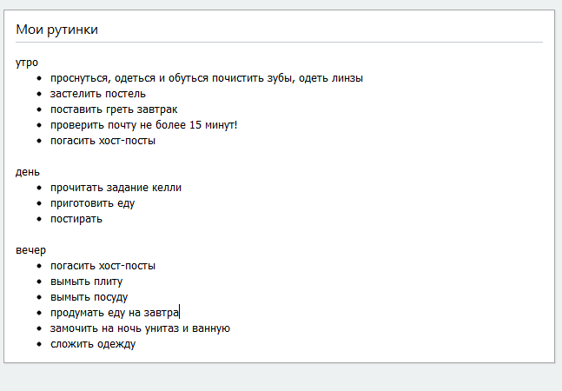Click the 'застелить постель' item
Screen dimensions: 562x391
click(x=97, y=94)
